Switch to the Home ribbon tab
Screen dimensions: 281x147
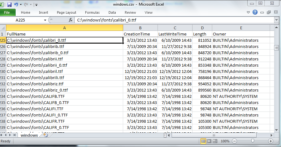click(x=25, y=12)
